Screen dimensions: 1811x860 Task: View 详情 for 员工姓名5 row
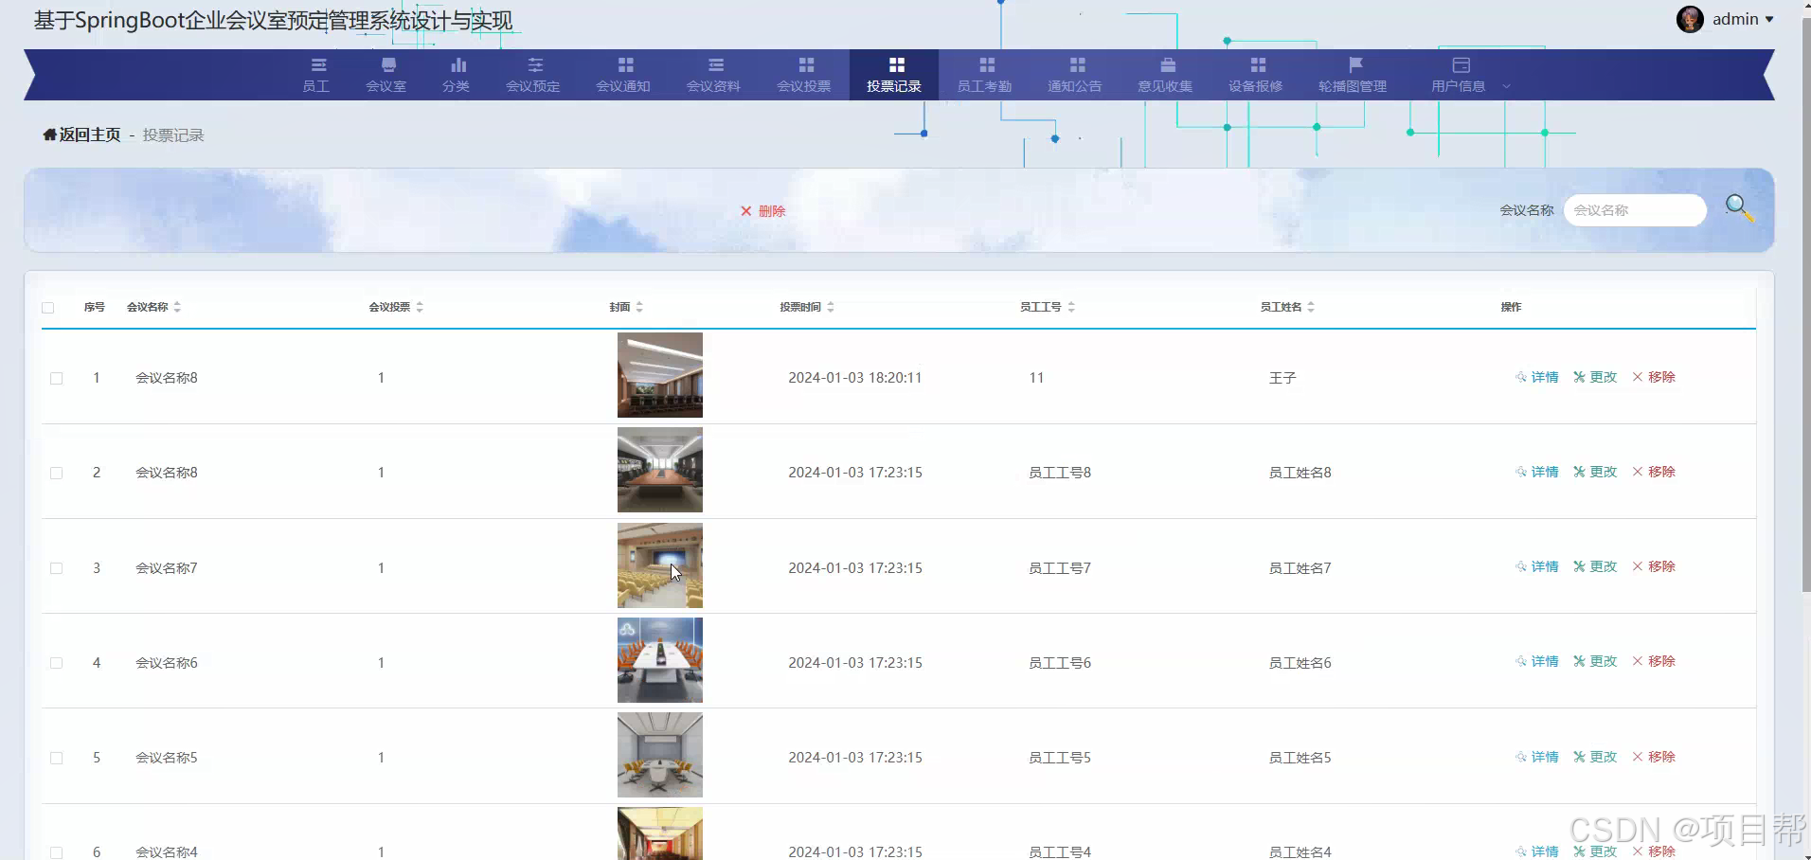[1537, 757]
